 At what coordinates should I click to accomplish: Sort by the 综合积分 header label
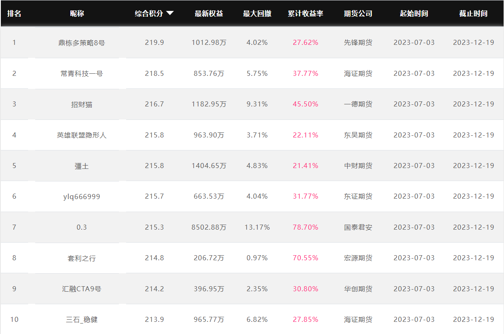click(x=149, y=13)
